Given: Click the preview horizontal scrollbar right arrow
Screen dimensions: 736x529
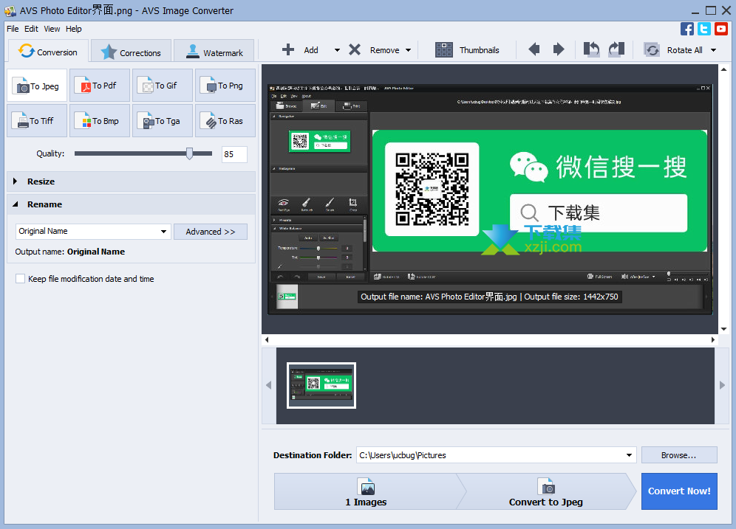Looking at the screenshot, I should pyautogui.click(x=713, y=339).
